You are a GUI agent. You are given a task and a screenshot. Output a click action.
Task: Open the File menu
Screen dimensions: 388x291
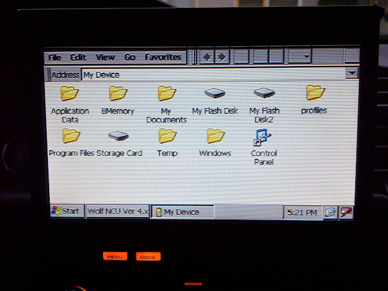(x=55, y=58)
